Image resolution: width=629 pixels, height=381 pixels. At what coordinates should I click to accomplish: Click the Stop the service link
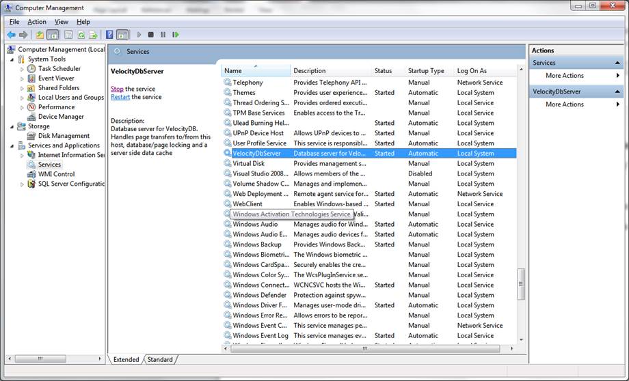tap(117, 89)
